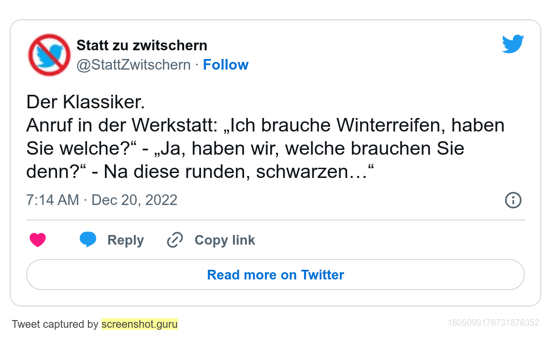Screen dimensions: 551x351
Task: Click the blue Twitter bird logo
Action: click(x=513, y=44)
